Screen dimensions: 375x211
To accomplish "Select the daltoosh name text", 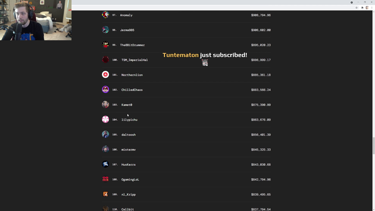I will click(129, 135).
